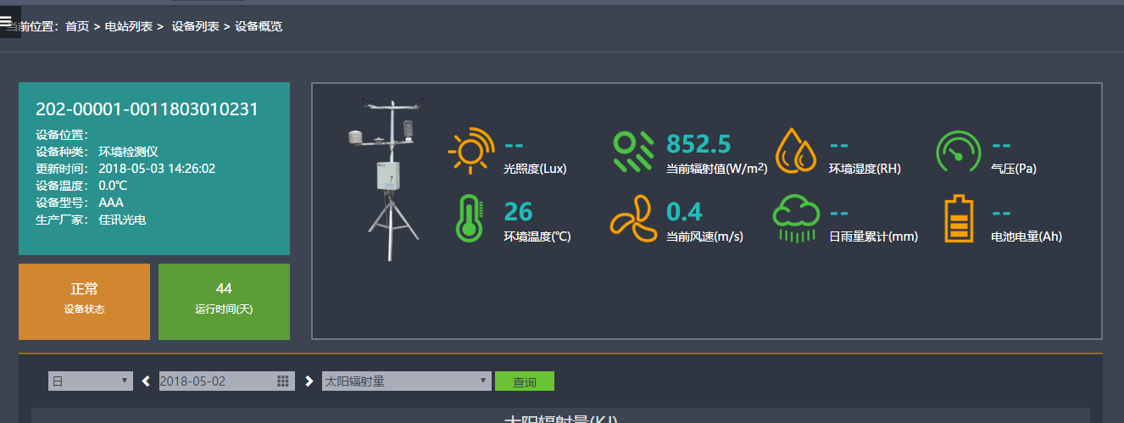Go to previous date arrow
This screenshot has width=1124, height=423.
pos(146,381)
